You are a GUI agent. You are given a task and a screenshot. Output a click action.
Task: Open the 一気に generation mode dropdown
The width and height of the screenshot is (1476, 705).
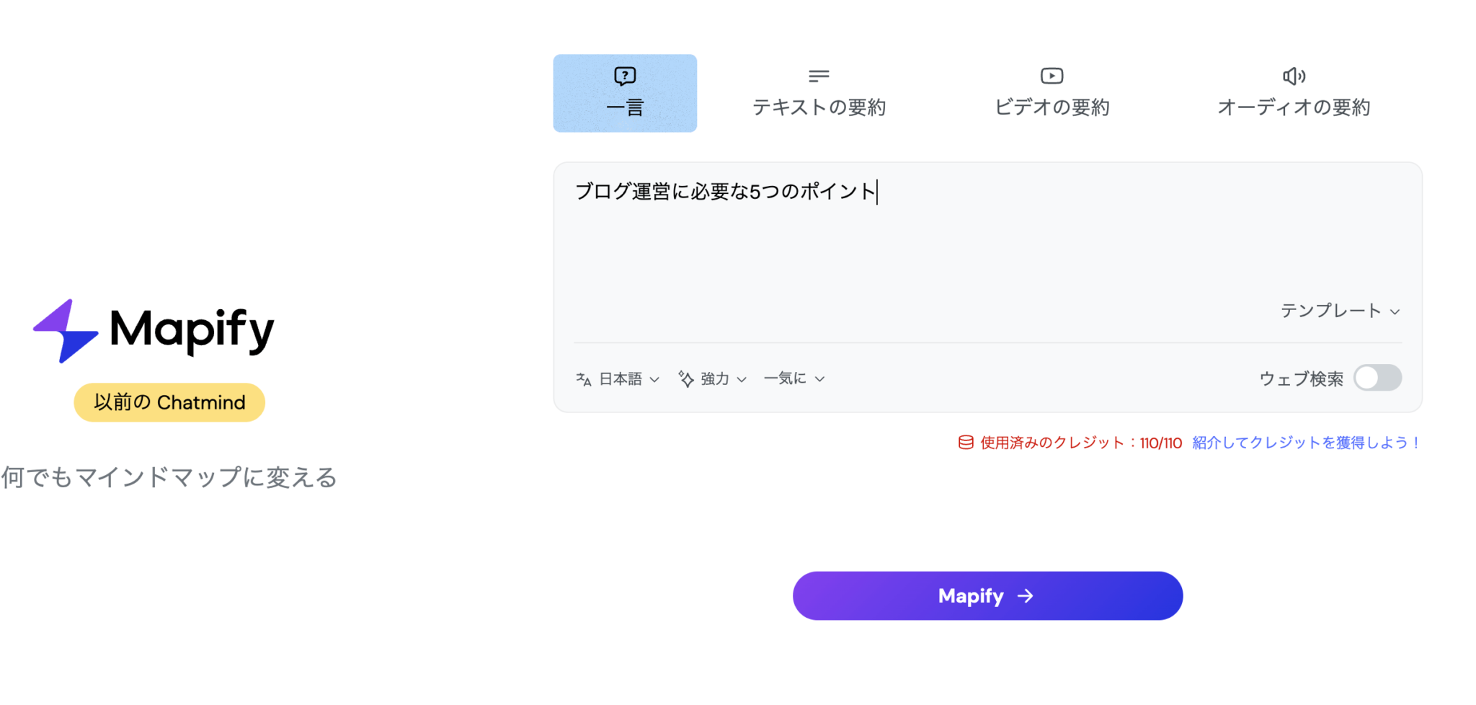click(x=791, y=378)
